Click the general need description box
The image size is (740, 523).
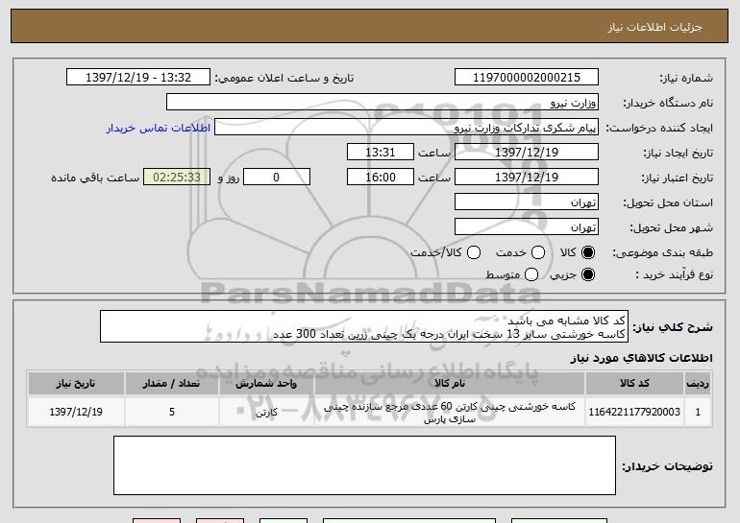364,326
